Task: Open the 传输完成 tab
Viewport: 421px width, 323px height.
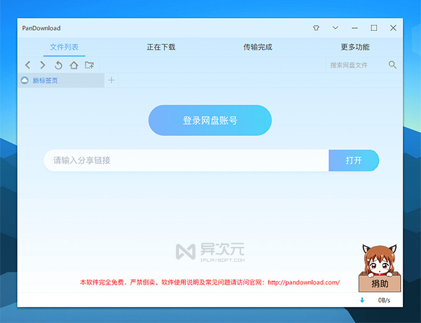Action: coord(258,47)
